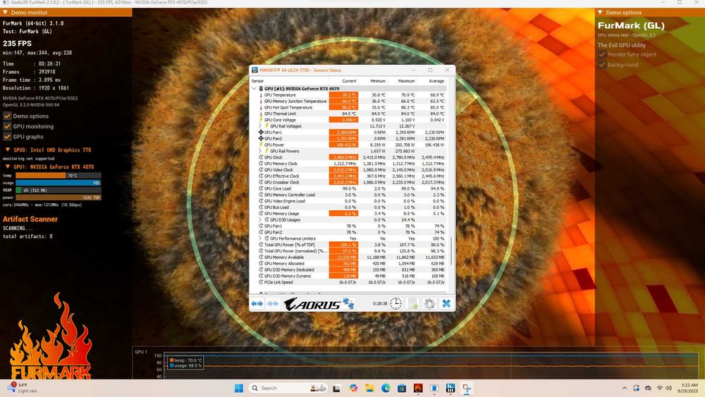Collapse the Demo monitor panel
This screenshot has height=397, width=705.
[6, 13]
